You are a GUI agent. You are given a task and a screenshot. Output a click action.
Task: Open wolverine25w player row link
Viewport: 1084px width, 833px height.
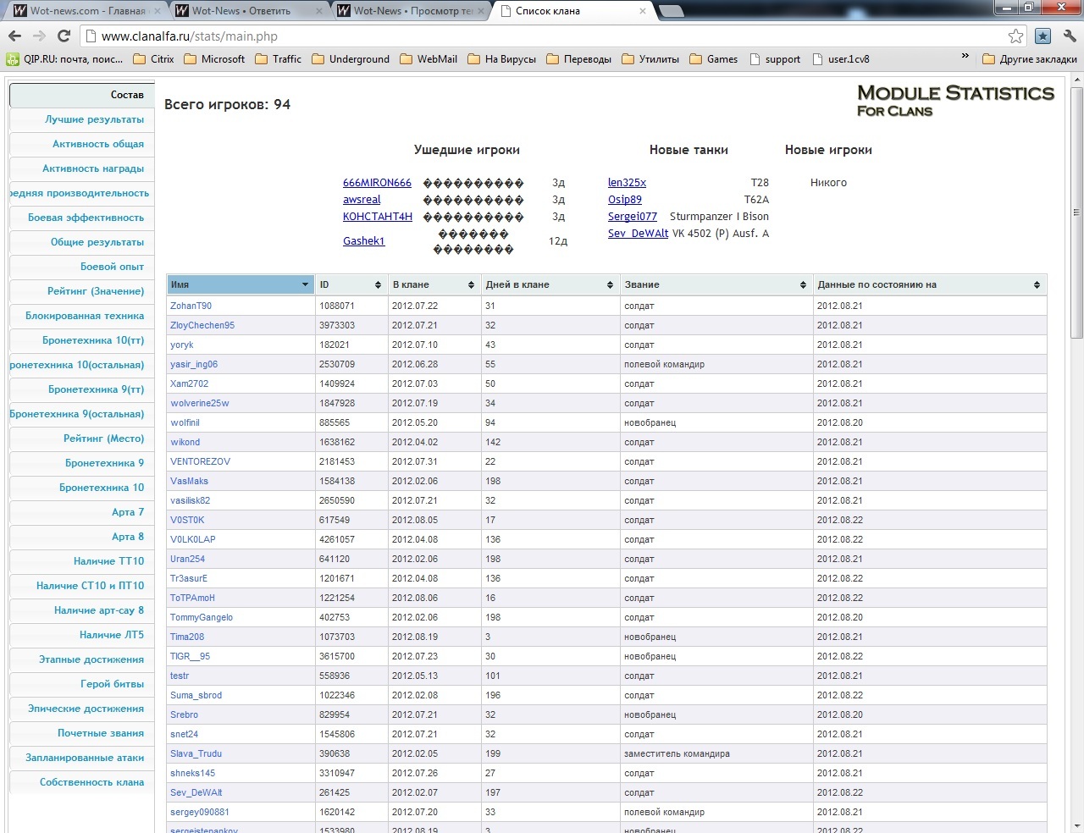[x=200, y=403]
